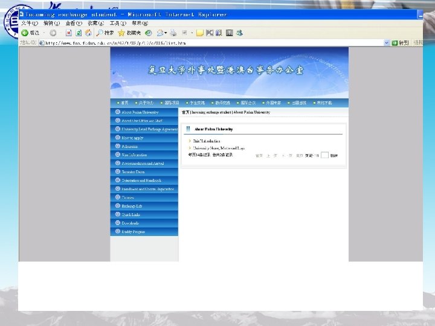Open Downloads sidebar link
435x326 pixels.
[130, 223]
